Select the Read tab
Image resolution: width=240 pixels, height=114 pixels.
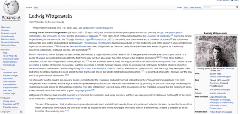[x=180, y=8]
